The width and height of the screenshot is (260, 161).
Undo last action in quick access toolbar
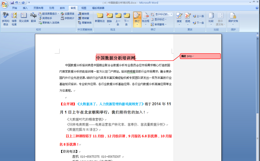click(17, 3)
